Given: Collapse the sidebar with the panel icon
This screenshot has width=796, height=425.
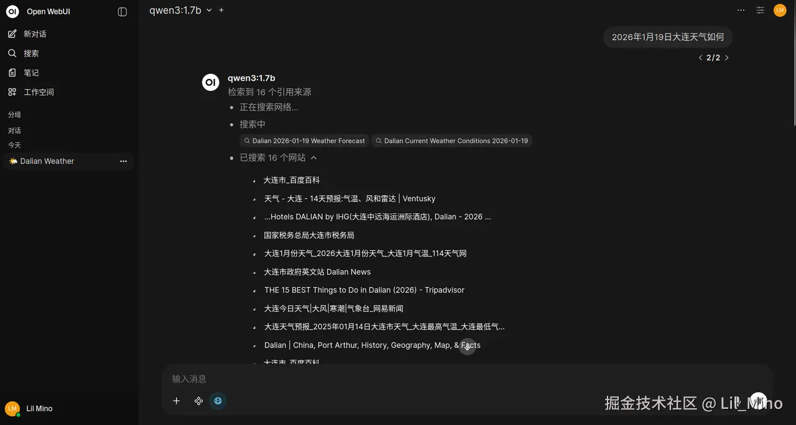Looking at the screenshot, I should click(122, 11).
